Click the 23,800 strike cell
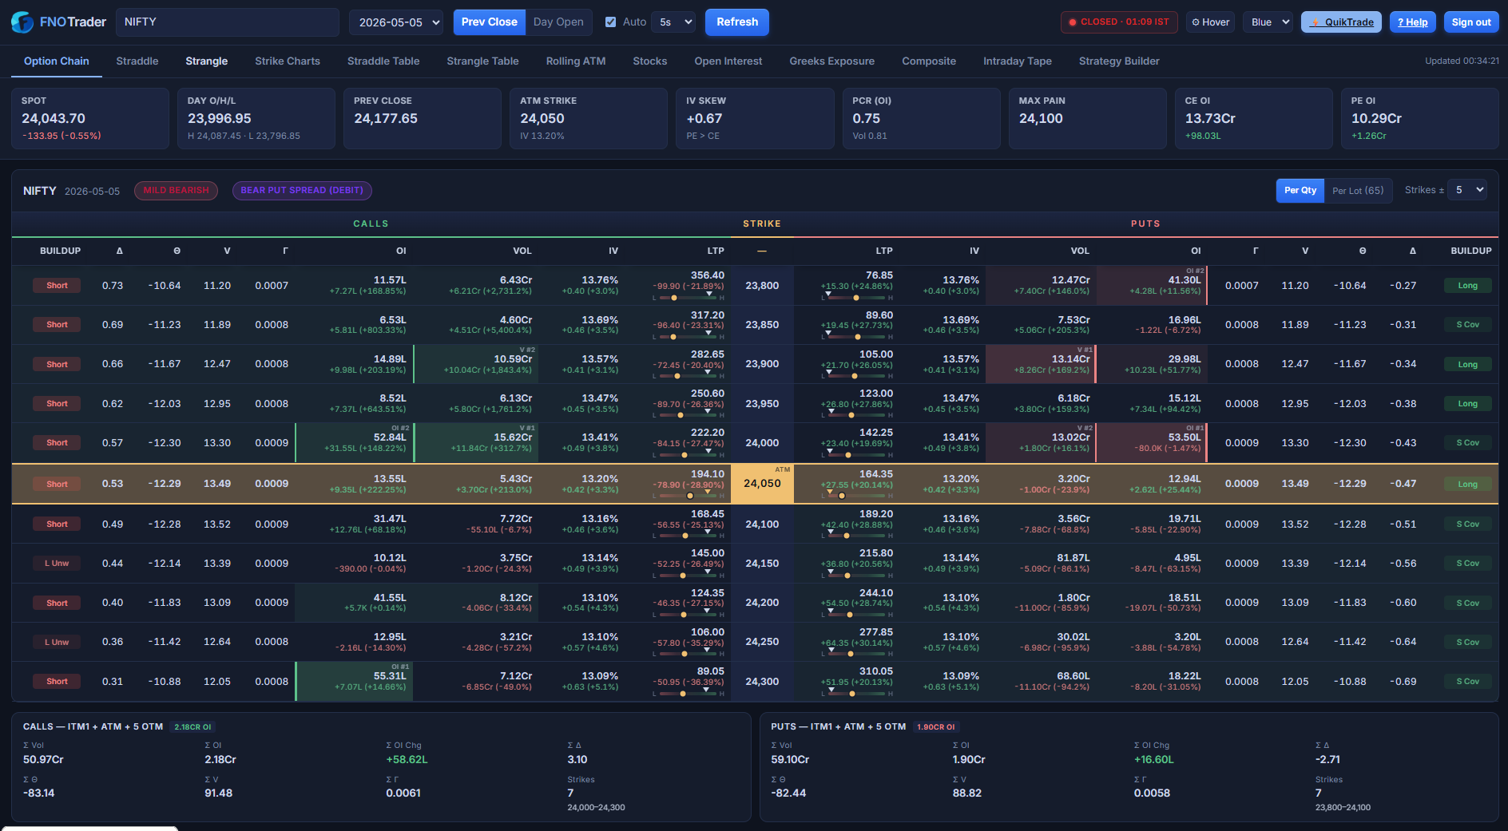 (762, 286)
